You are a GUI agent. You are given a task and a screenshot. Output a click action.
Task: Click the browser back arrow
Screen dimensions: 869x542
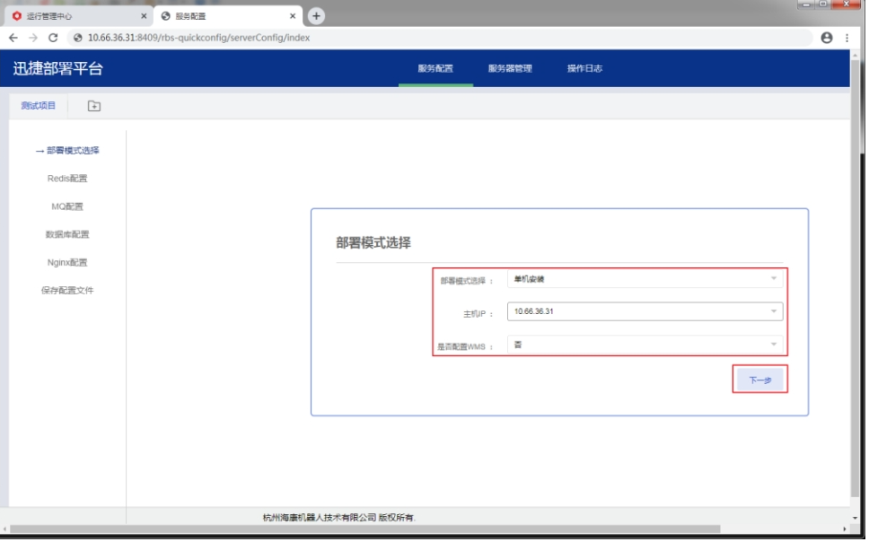[13, 38]
